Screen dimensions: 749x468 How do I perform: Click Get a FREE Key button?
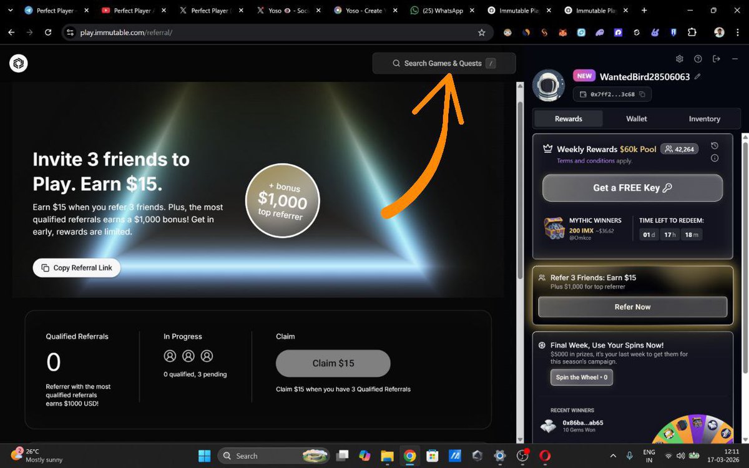[x=632, y=188]
